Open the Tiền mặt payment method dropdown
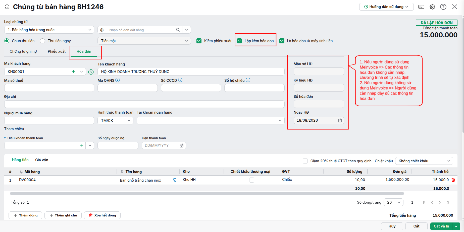 click(x=144, y=41)
